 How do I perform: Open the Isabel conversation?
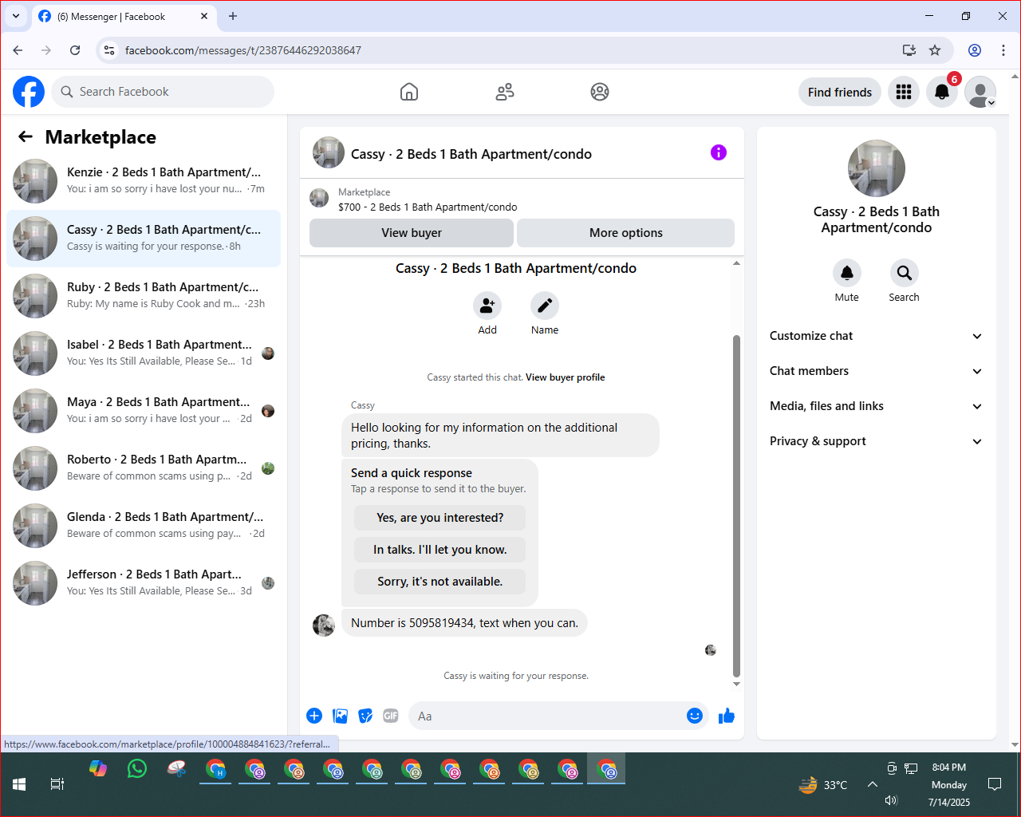click(x=144, y=353)
